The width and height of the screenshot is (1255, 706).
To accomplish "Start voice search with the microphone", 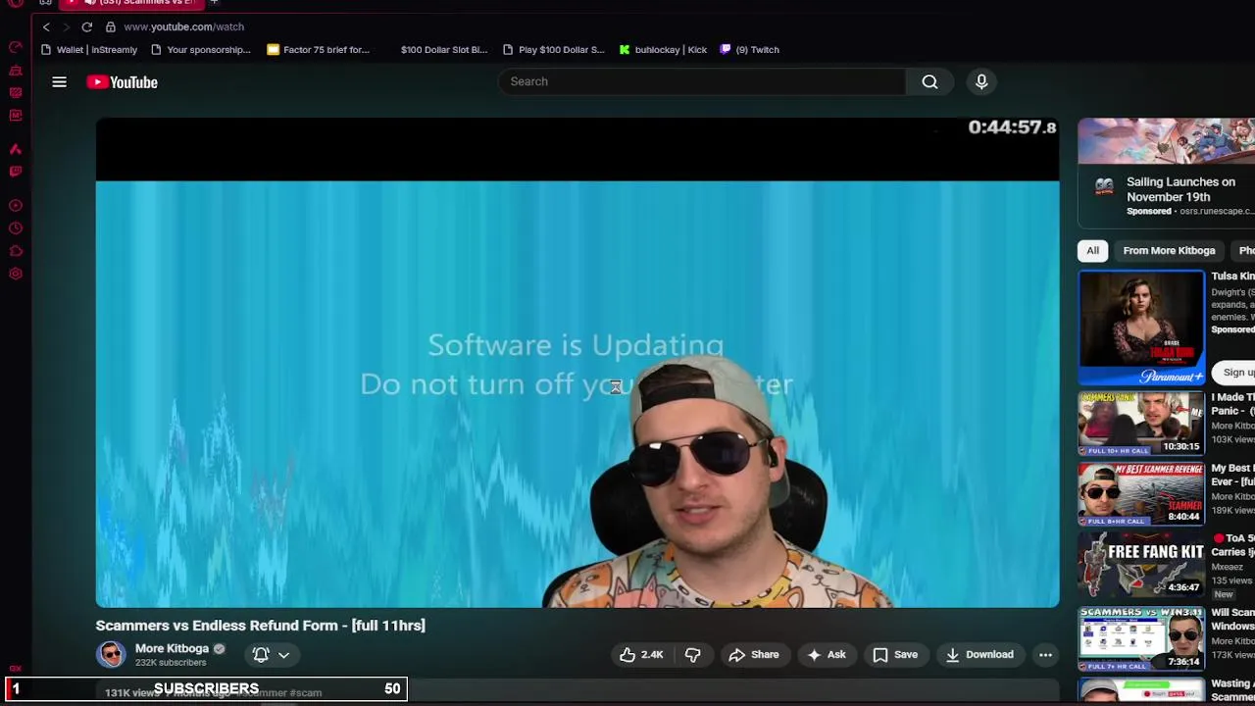I will point(981,82).
